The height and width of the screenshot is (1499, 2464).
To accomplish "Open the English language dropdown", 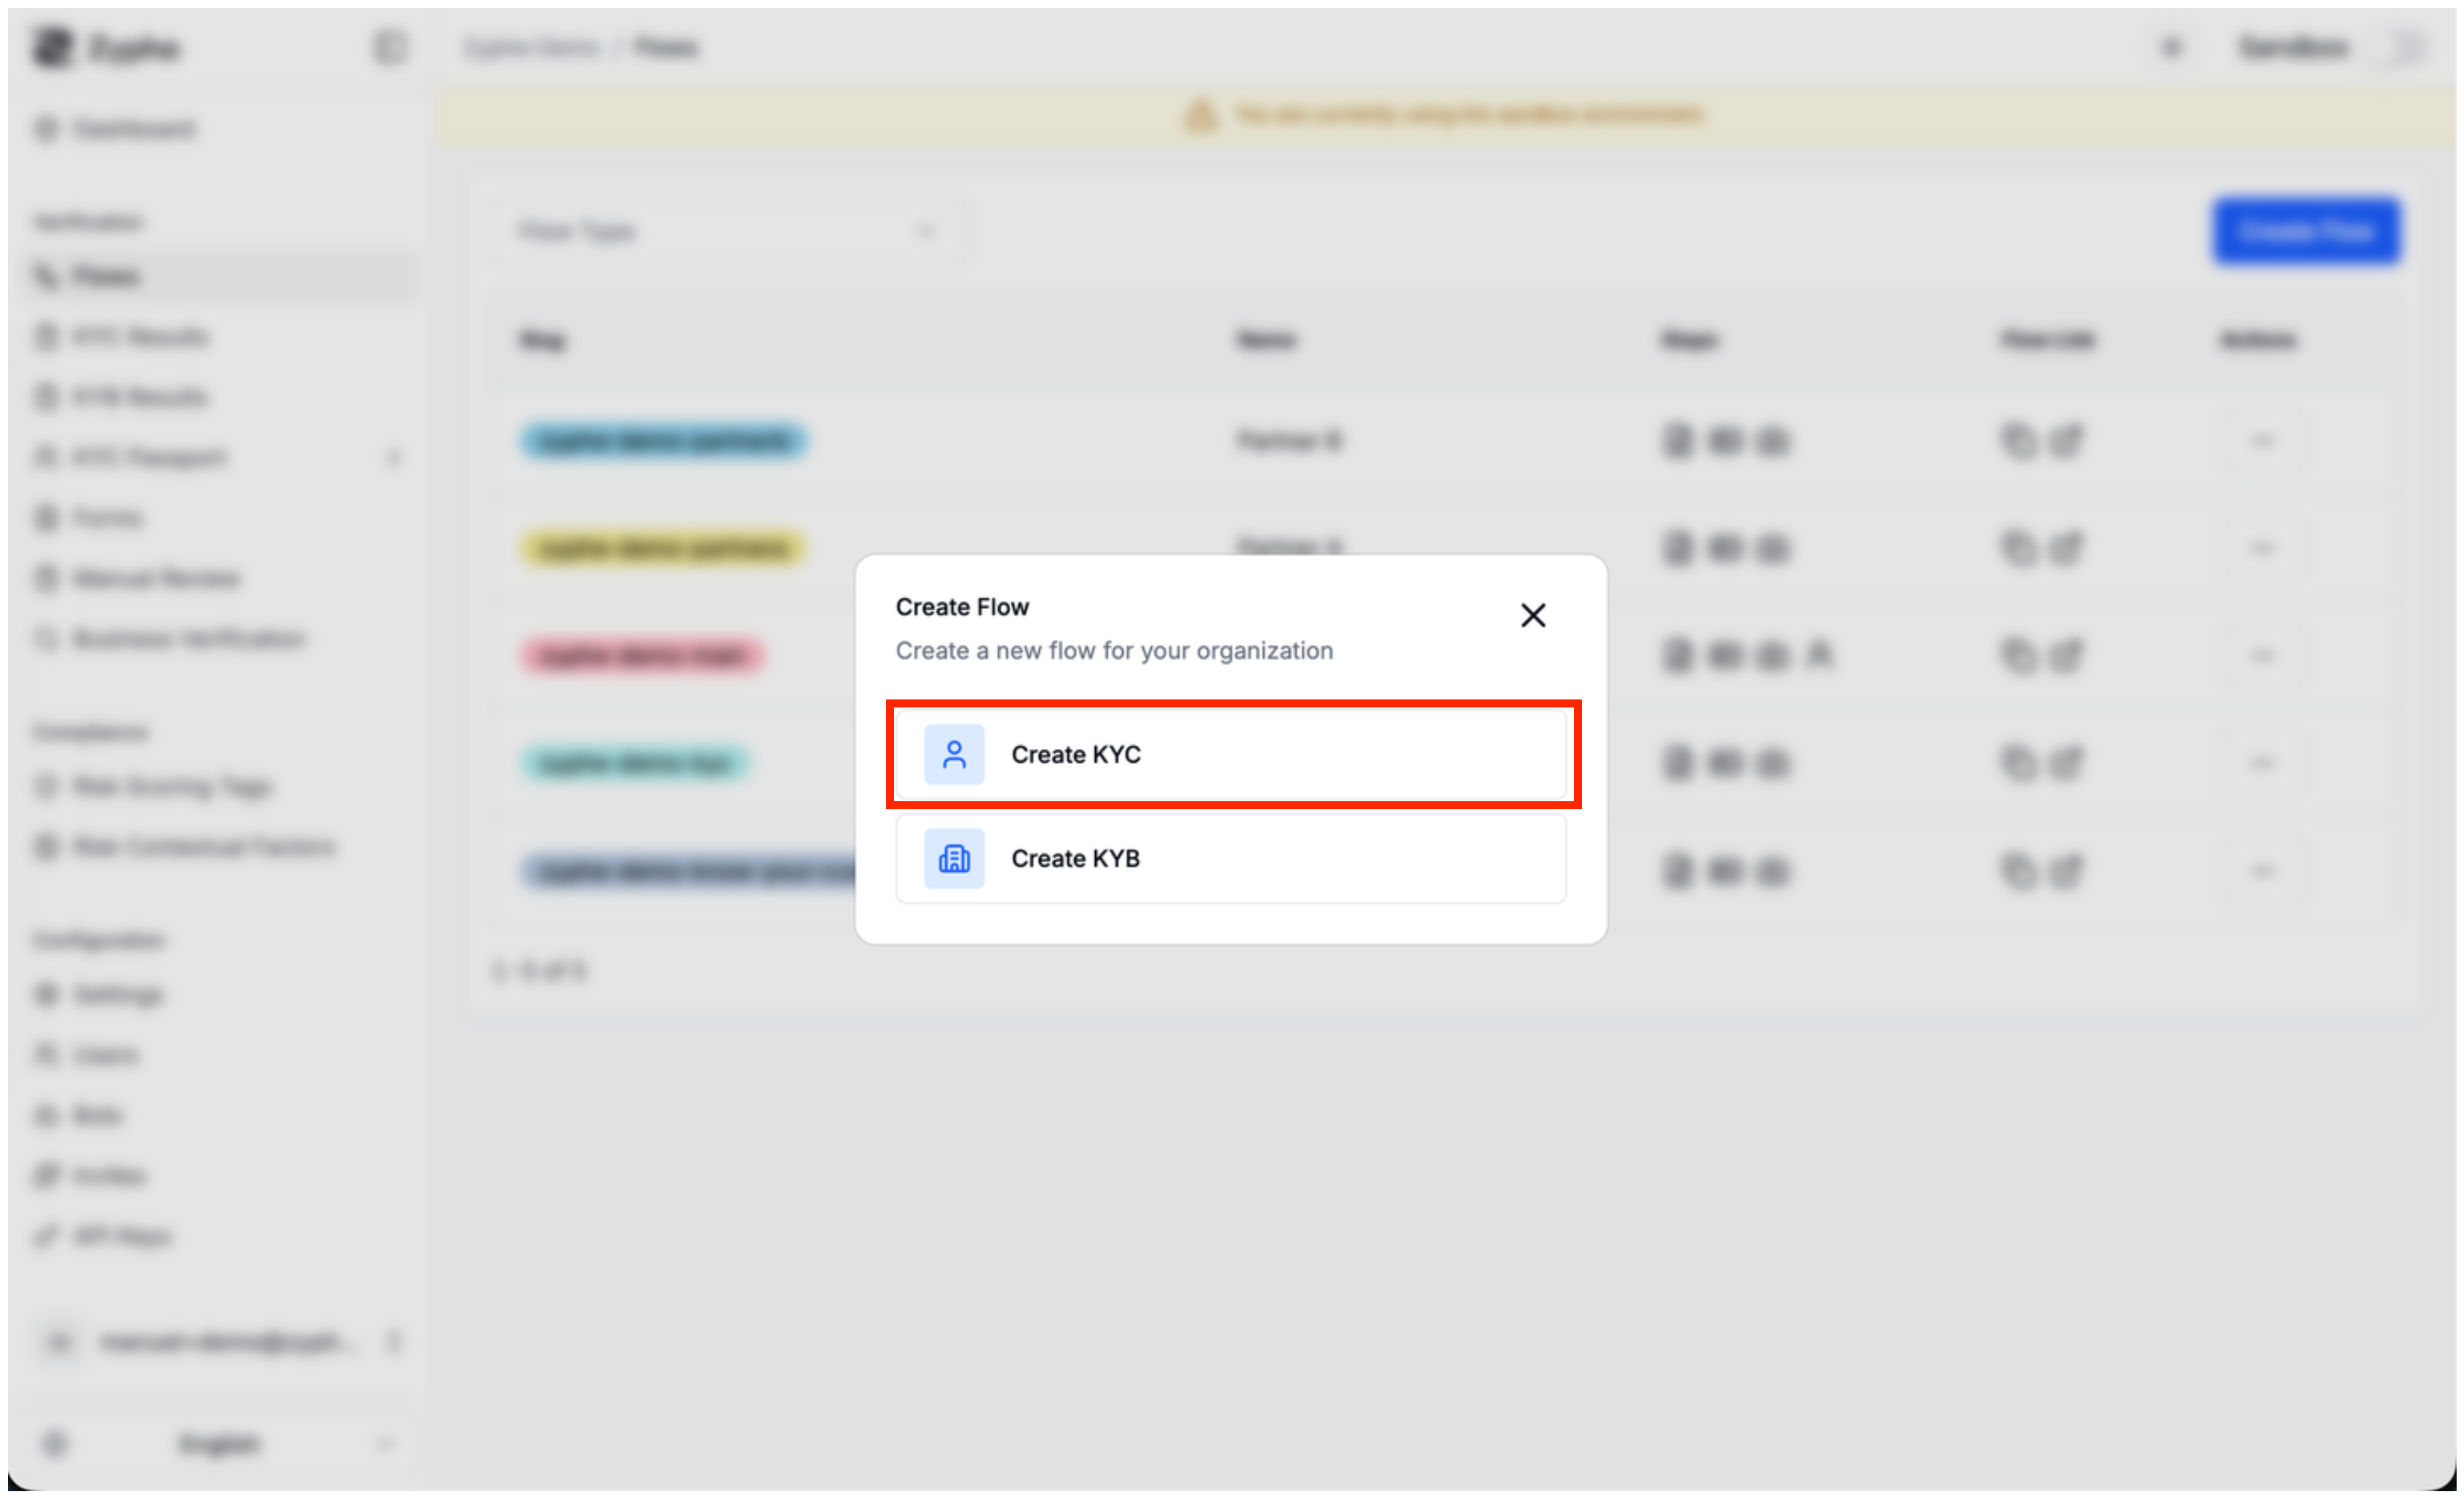I will click(x=220, y=1443).
